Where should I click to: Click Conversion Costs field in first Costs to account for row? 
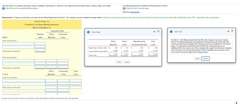[63, 80]
